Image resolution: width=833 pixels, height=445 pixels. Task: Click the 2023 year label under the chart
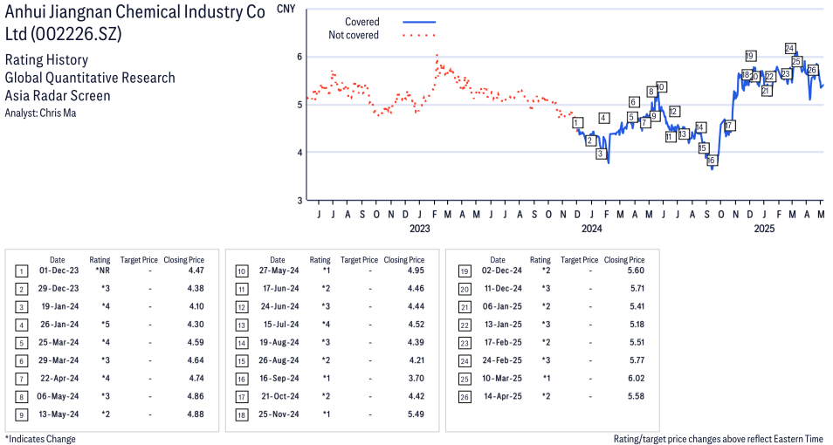tap(420, 229)
